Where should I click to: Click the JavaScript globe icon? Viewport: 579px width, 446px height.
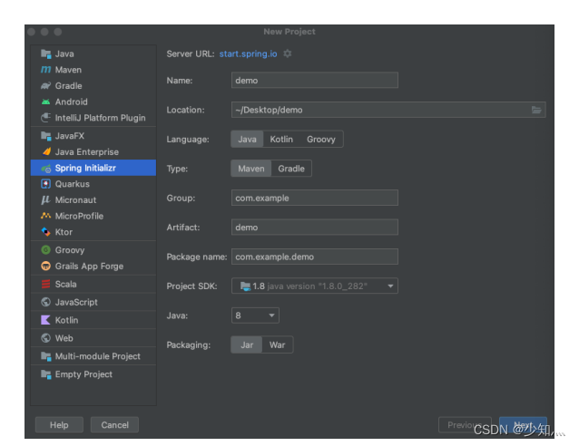coord(45,302)
